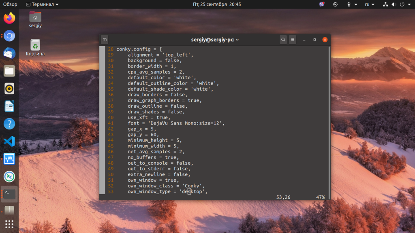415x233 pixels.
Task: Open the terminal hamburger menu
Action: coord(293,40)
